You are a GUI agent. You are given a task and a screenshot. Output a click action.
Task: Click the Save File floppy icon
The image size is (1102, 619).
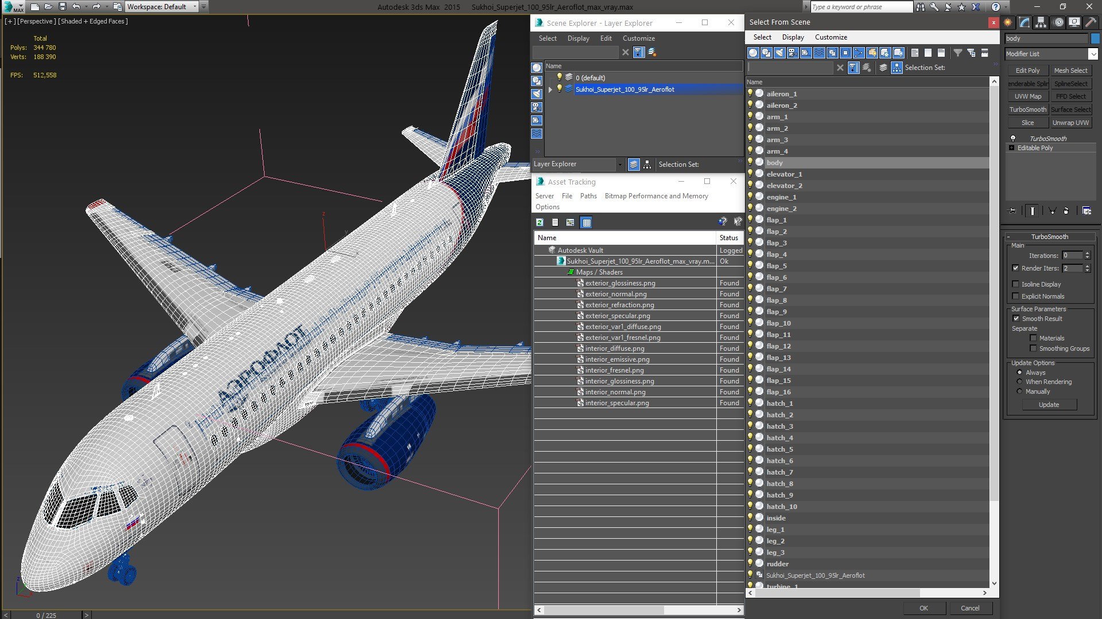(63, 7)
